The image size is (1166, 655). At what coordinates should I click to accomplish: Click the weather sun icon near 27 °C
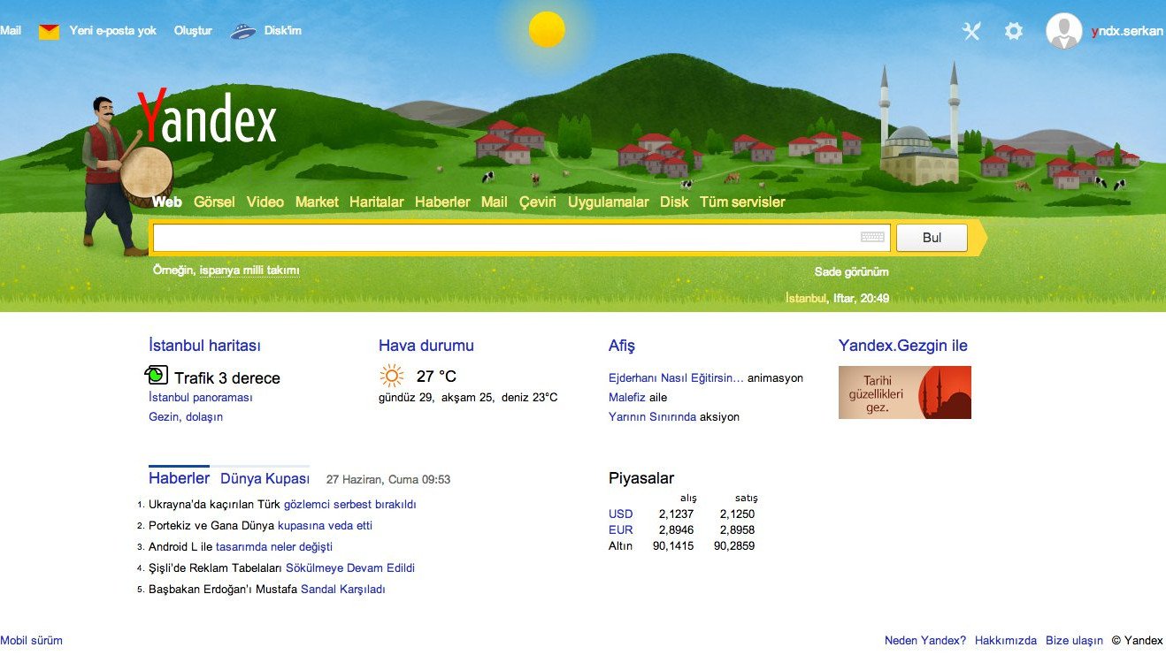(x=390, y=376)
